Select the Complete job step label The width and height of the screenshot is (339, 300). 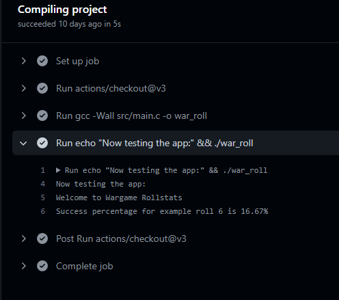coord(85,267)
